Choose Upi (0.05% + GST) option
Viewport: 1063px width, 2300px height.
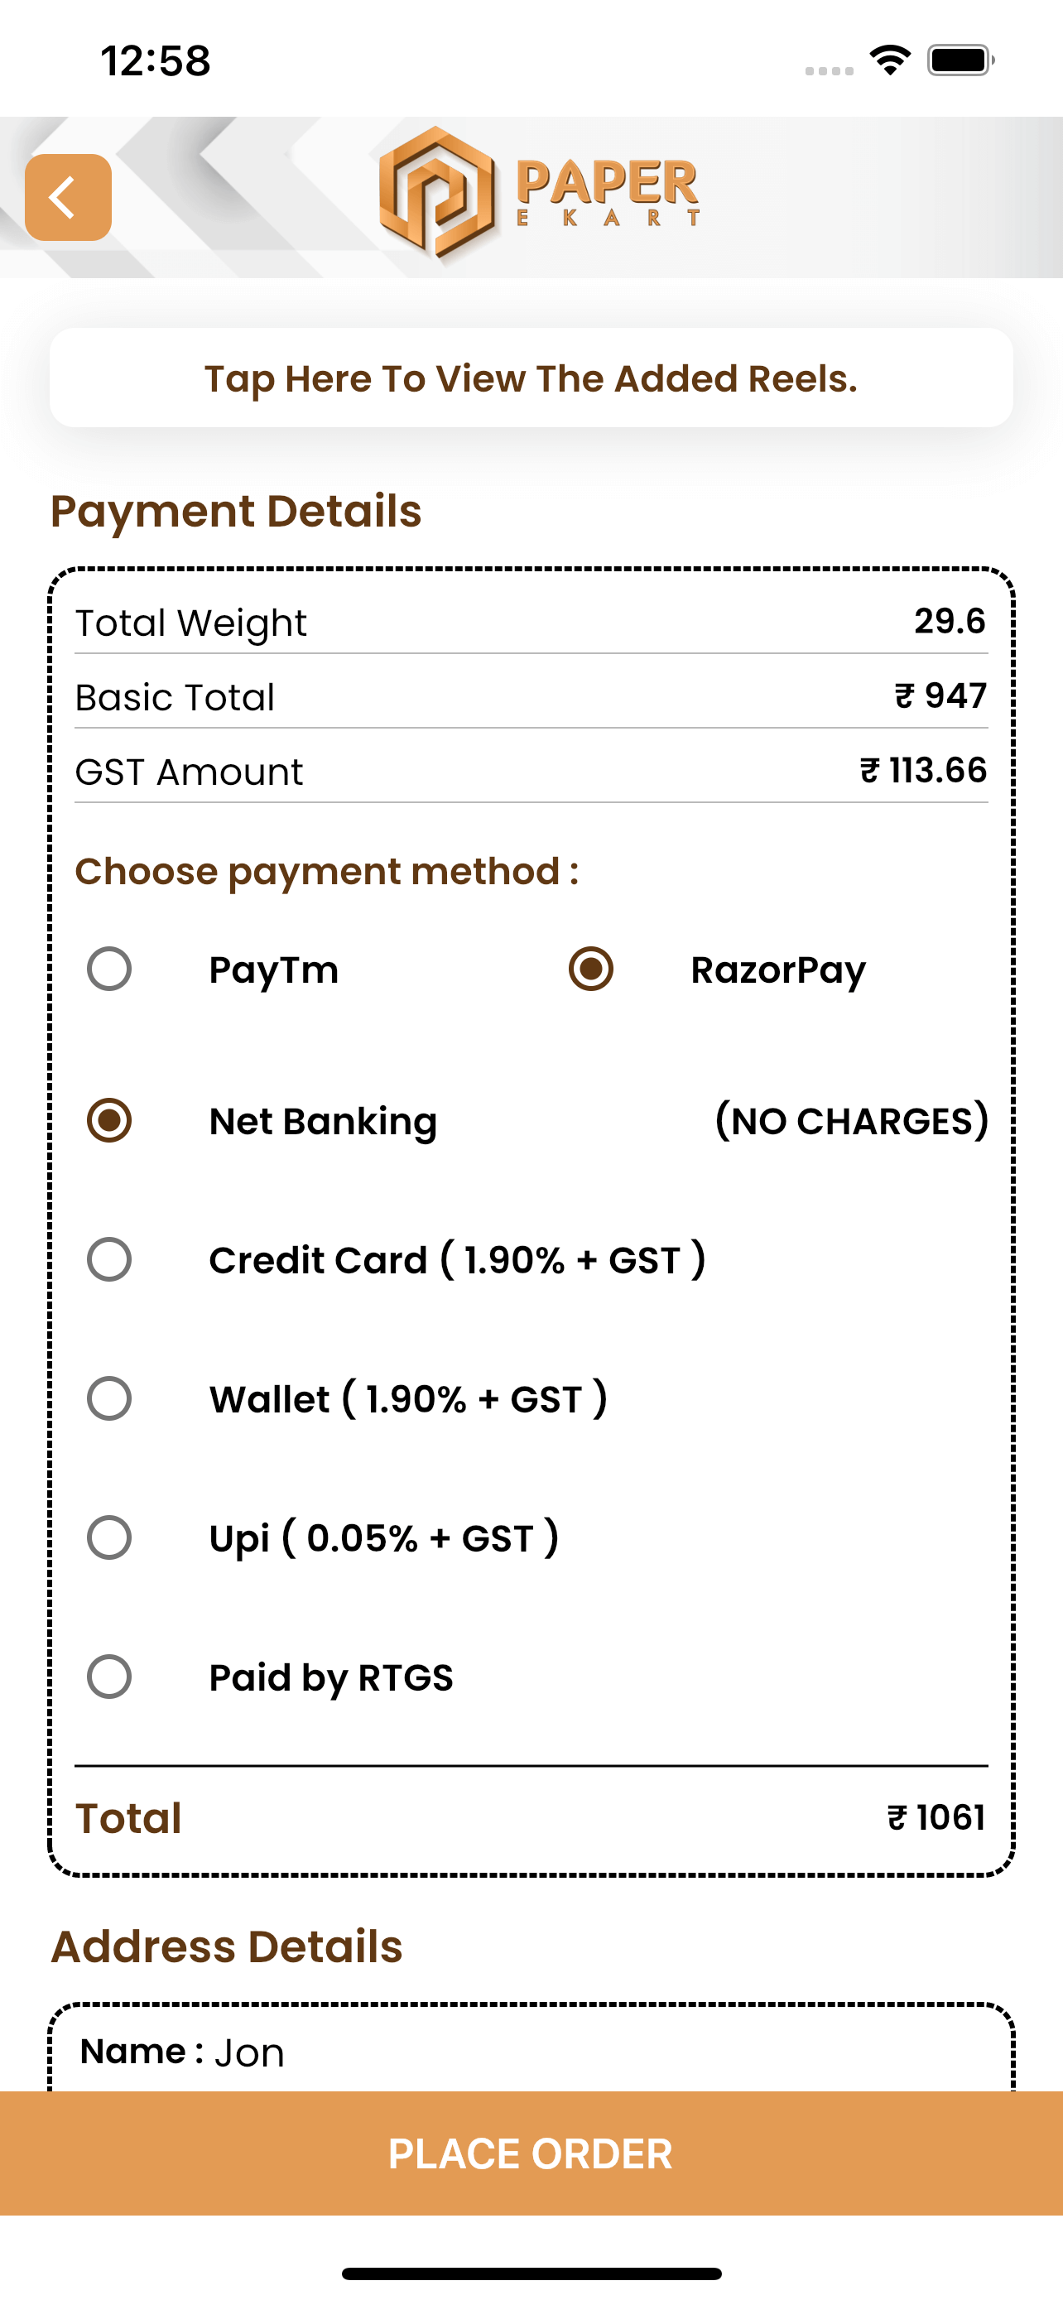point(109,1537)
